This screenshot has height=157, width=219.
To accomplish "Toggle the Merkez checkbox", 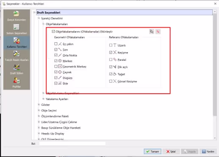I will 56,61.
